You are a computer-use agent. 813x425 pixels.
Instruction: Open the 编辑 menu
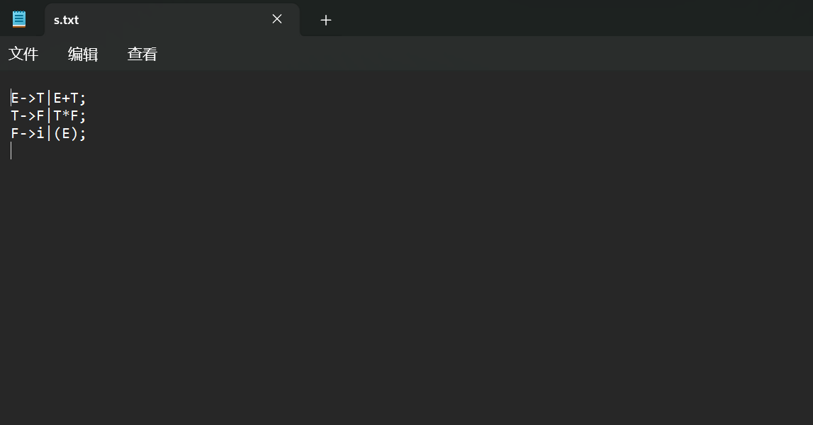(x=83, y=54)
